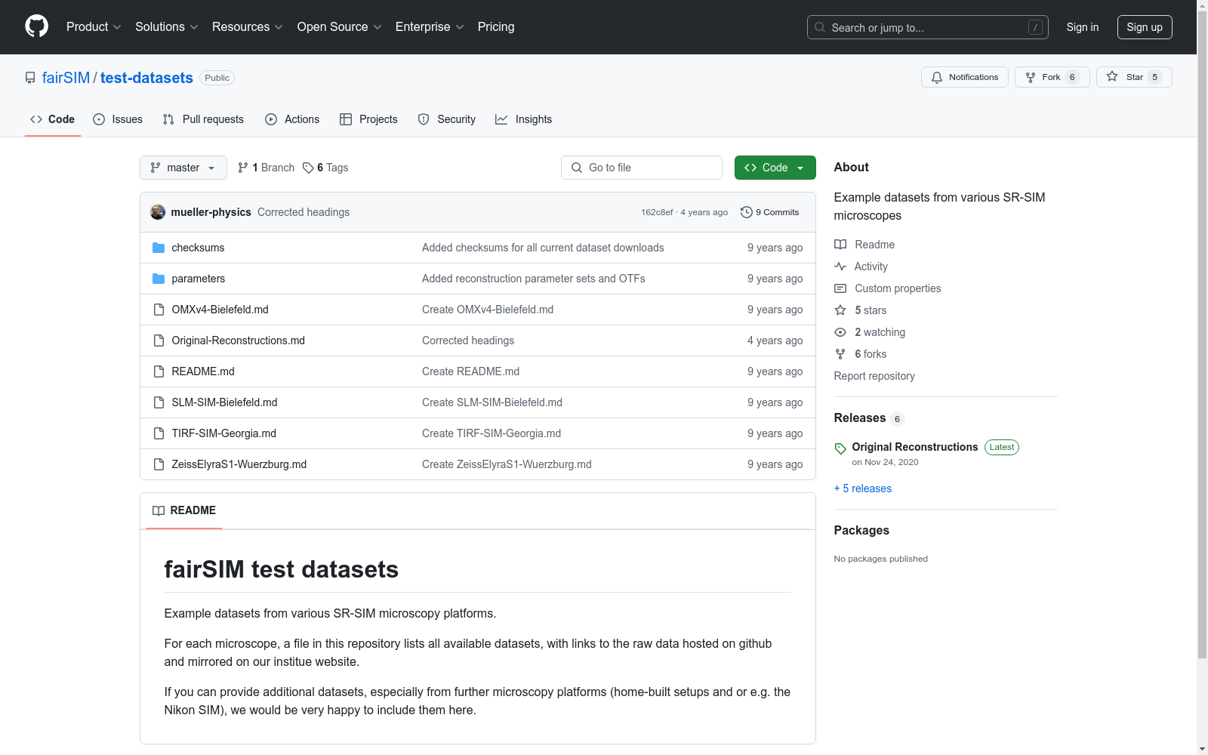View the 9 Commits history
This screenshot has height=755, width=1208.
click(x=770, y=212)
